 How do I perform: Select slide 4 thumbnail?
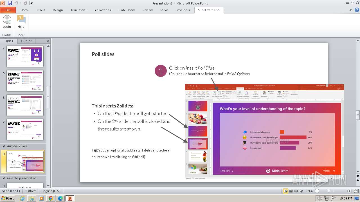pos(25,56)
